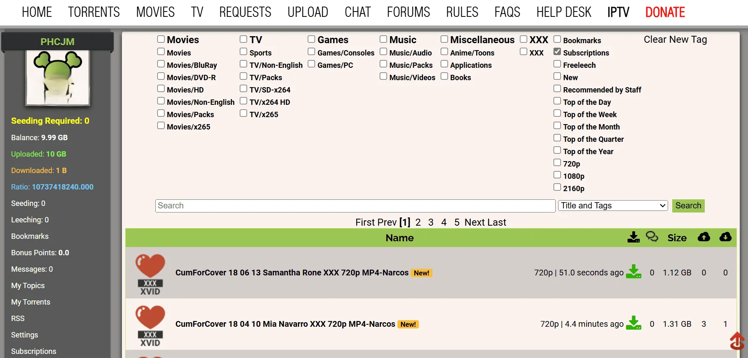Download the Mia Navarro torrent via green icon
Viewport: 748px width, 358px height.
click(633, 323)
